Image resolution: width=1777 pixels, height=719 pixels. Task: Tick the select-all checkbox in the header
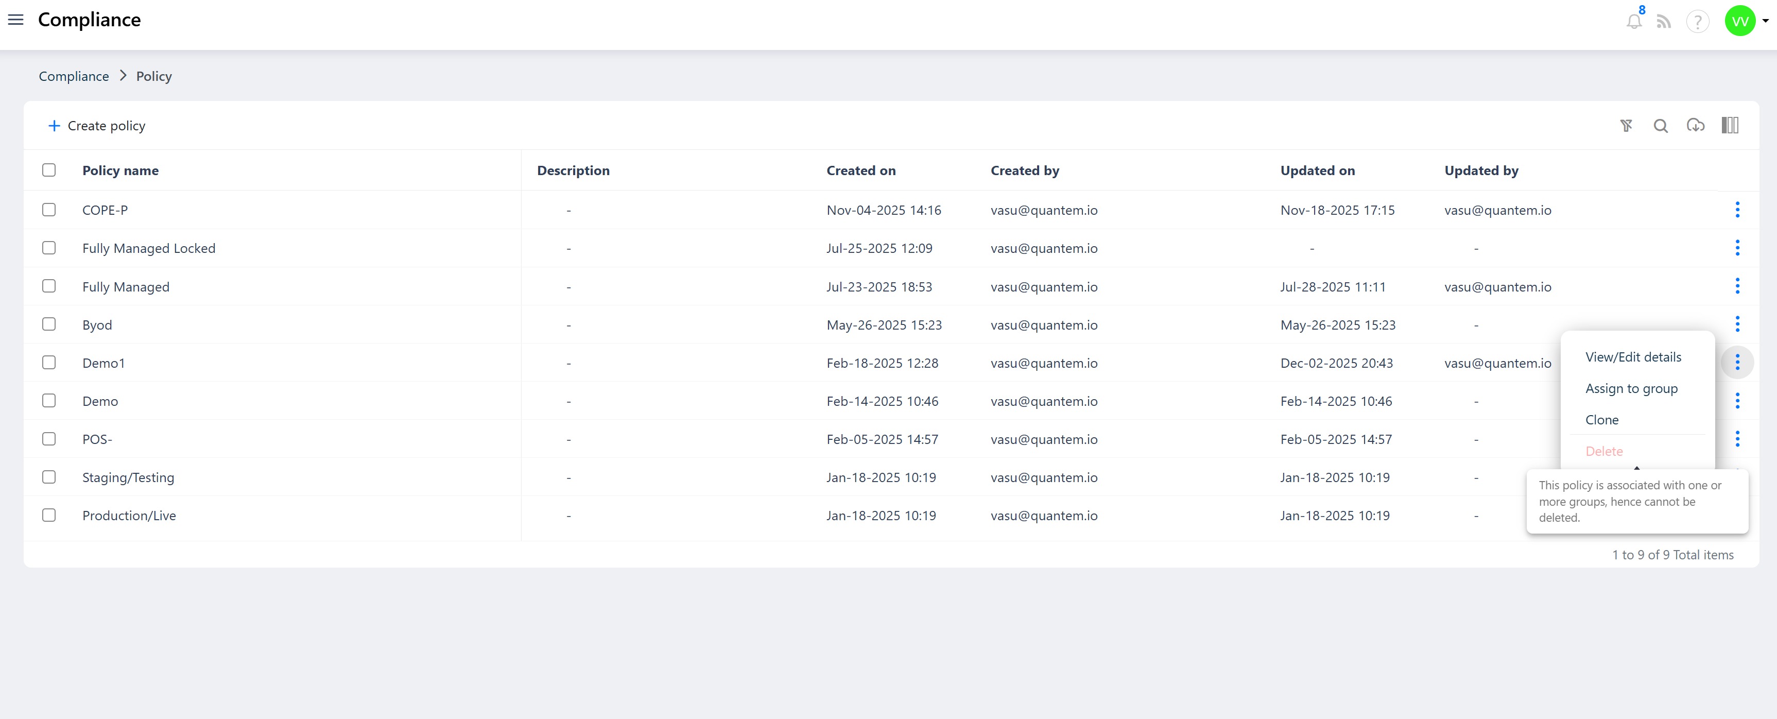(49, 170)
